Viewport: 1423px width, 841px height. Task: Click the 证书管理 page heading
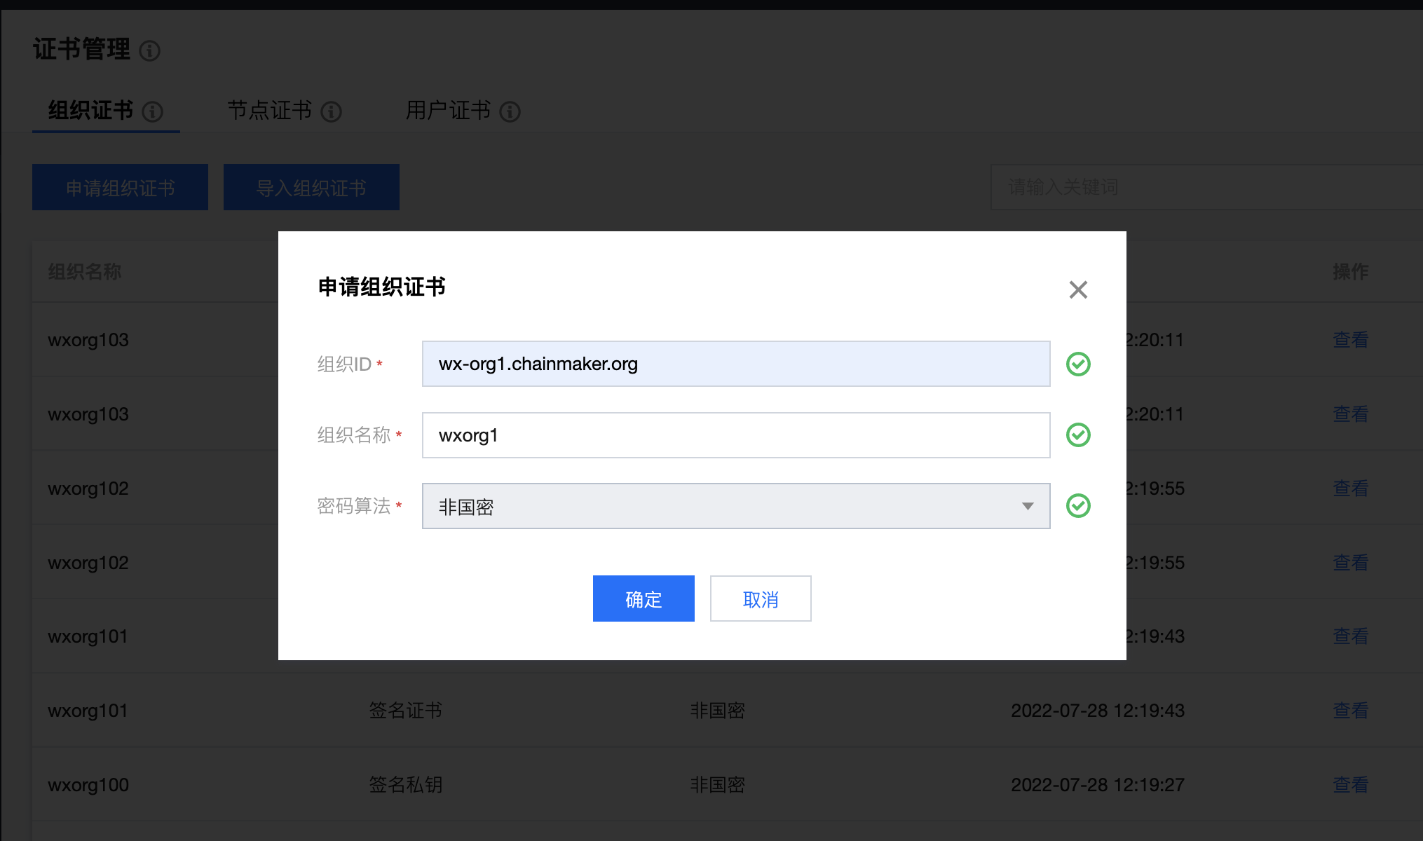[81, 49]
